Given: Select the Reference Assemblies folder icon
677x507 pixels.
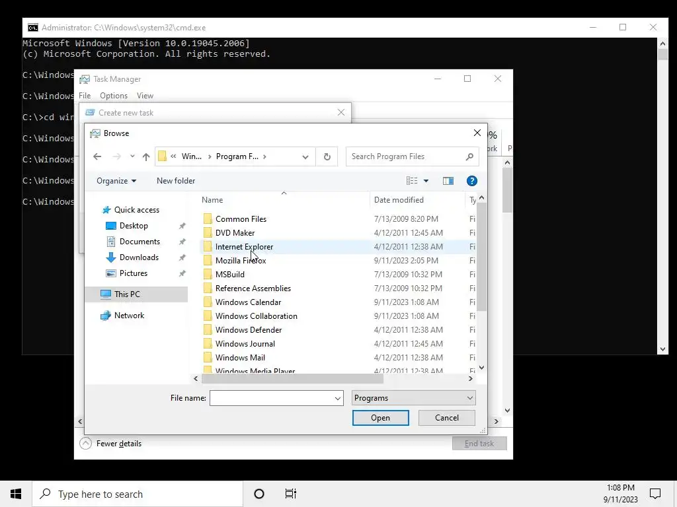Looking at the screenshot, I should 208,288.
